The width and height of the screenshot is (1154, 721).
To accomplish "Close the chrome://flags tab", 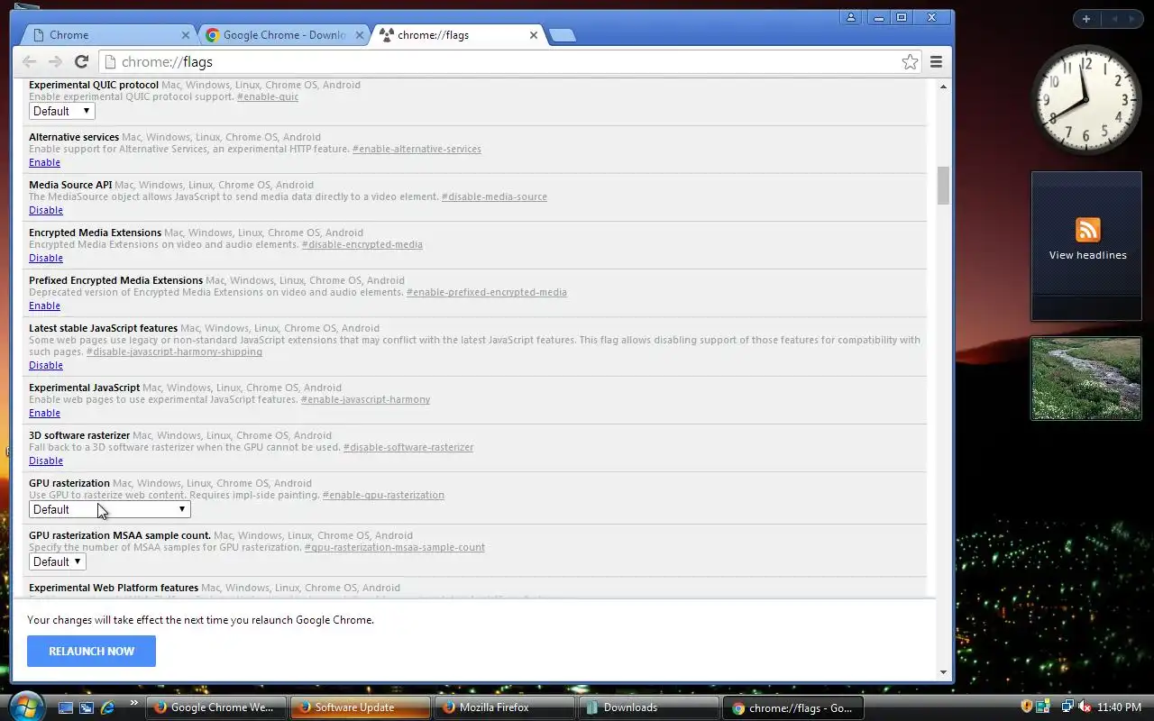I will click(533, 35).
